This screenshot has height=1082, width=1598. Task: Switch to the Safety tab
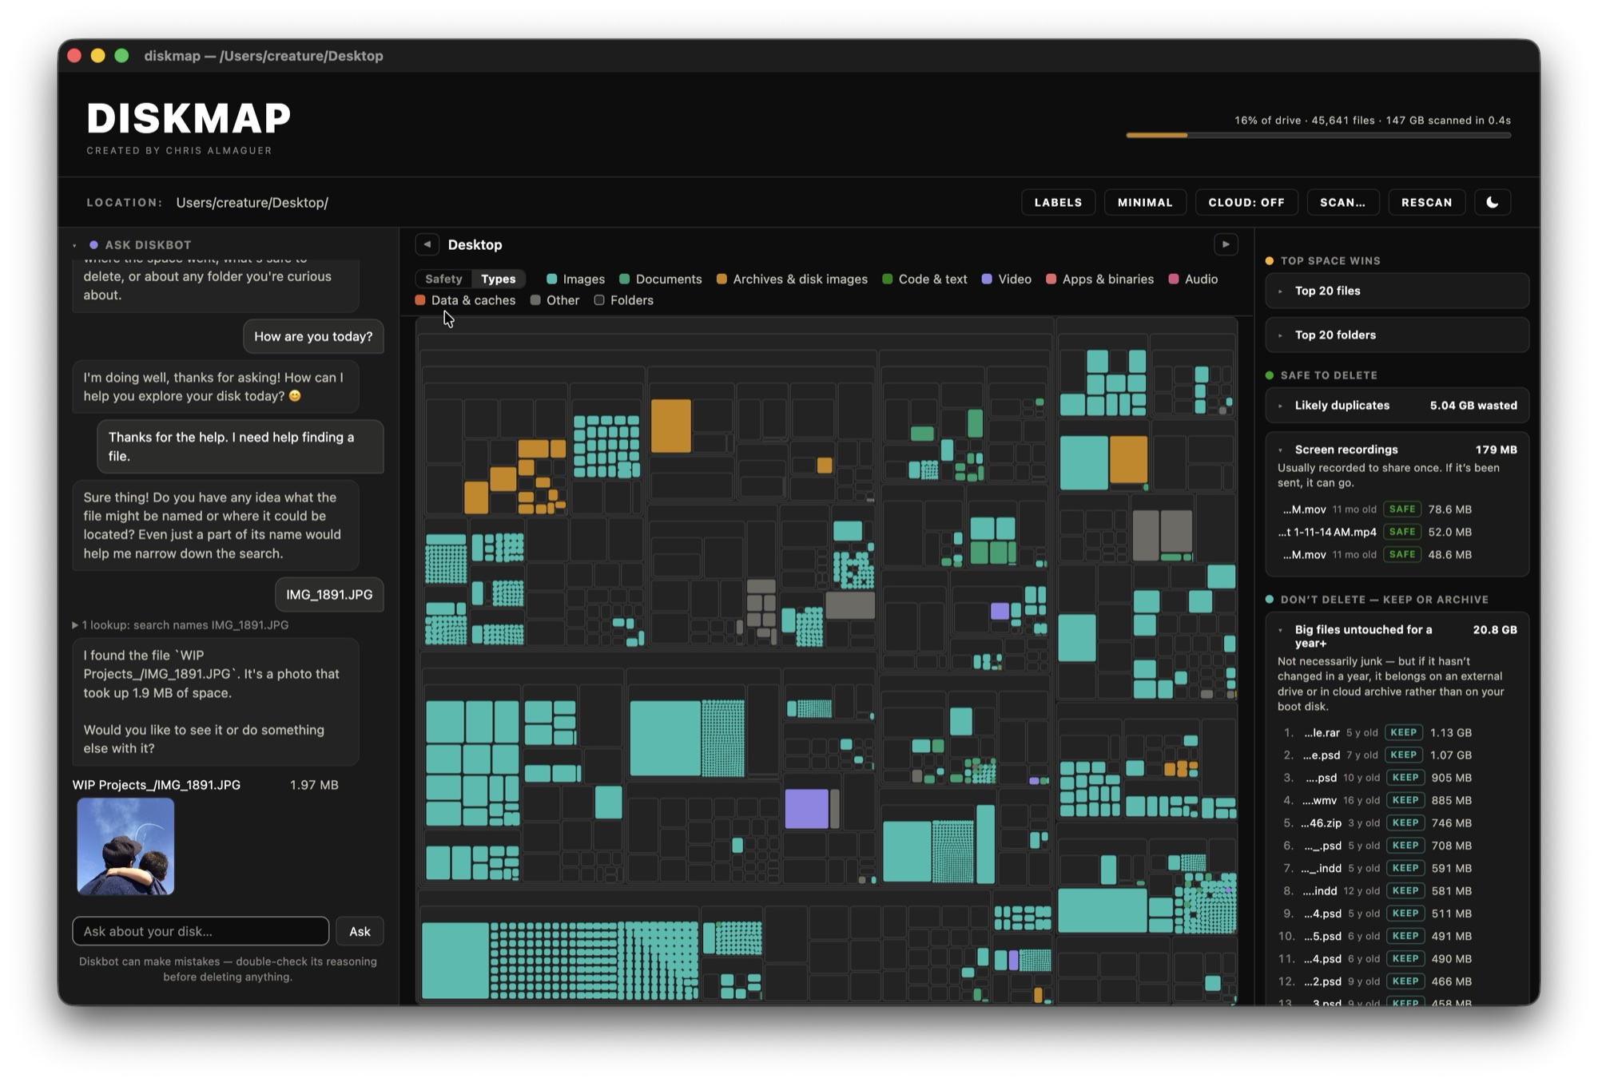point(443,279)
